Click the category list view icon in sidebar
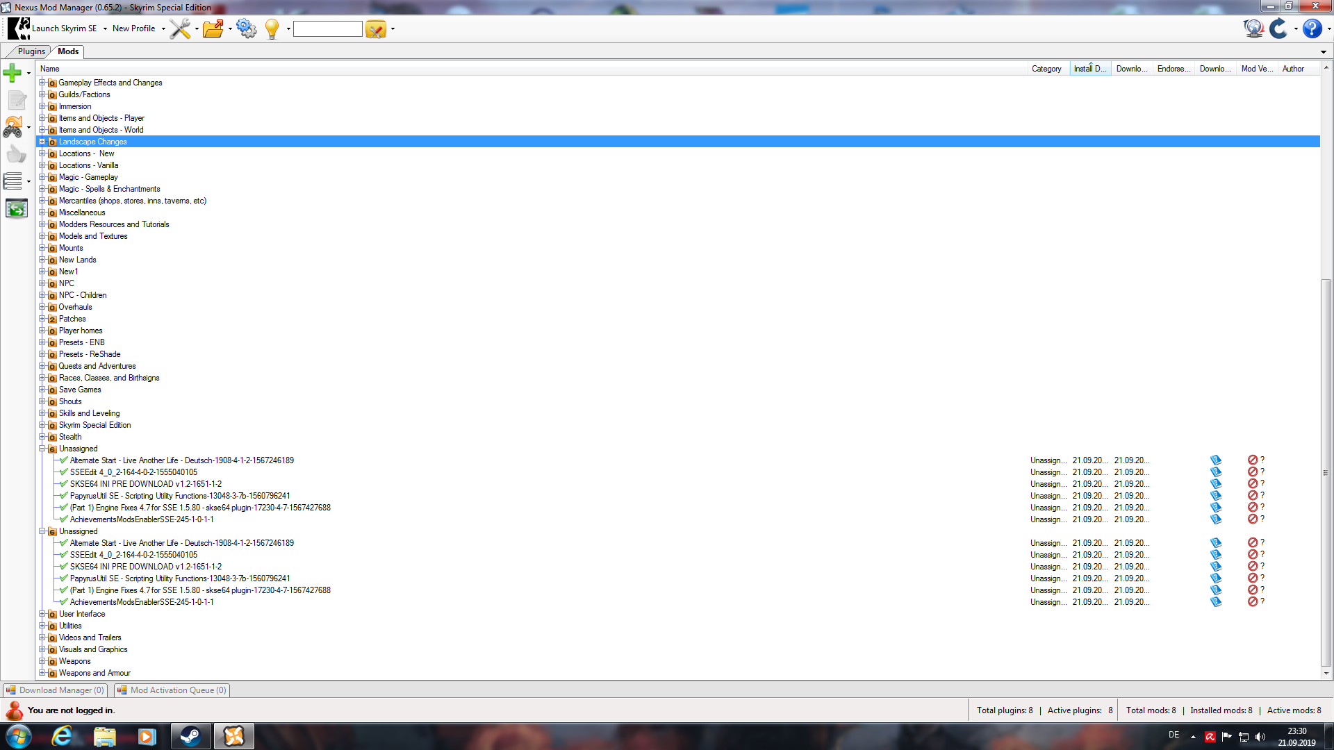 (x=13, y=181)
